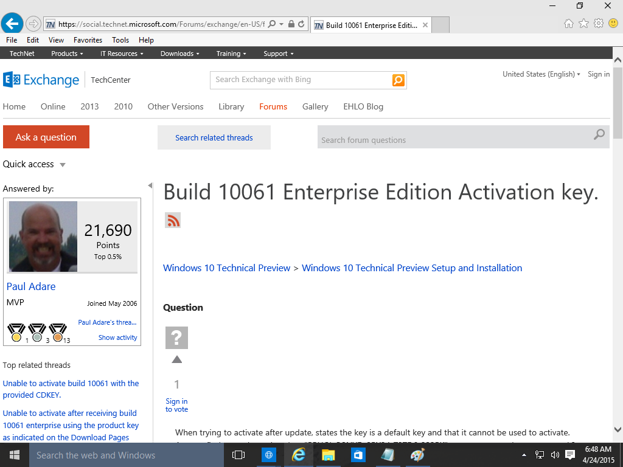Open the United States (English) language dropdown
The width and height of the screenshot is (623, 467).
pyautogui.click(x=541, y=74)
